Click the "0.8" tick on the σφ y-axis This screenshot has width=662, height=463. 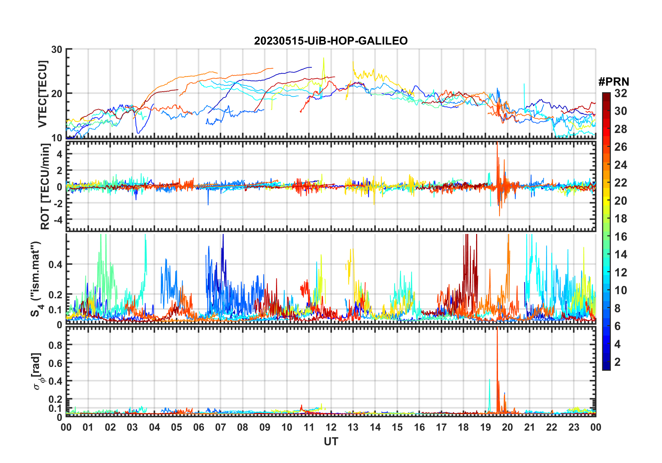(x=56, y=345)
